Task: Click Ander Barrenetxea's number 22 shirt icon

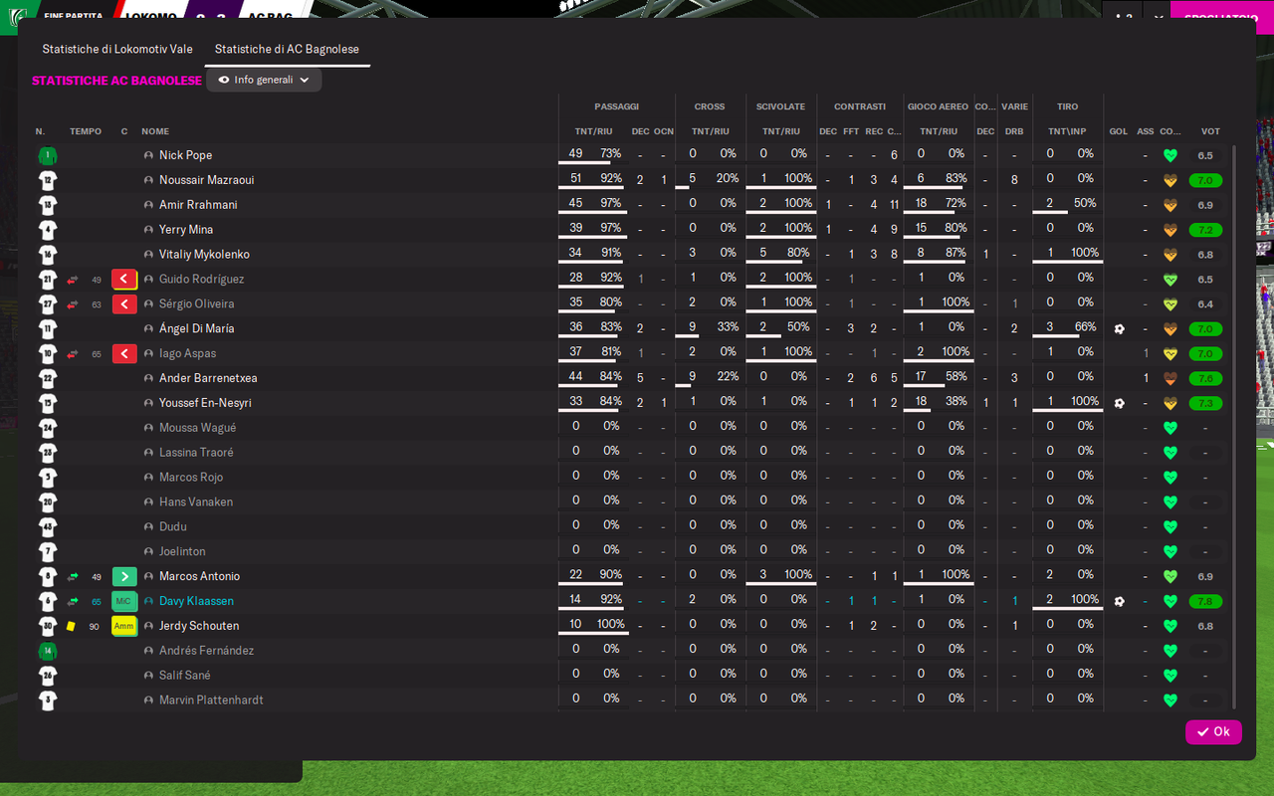Action: (x=47, y=378)
